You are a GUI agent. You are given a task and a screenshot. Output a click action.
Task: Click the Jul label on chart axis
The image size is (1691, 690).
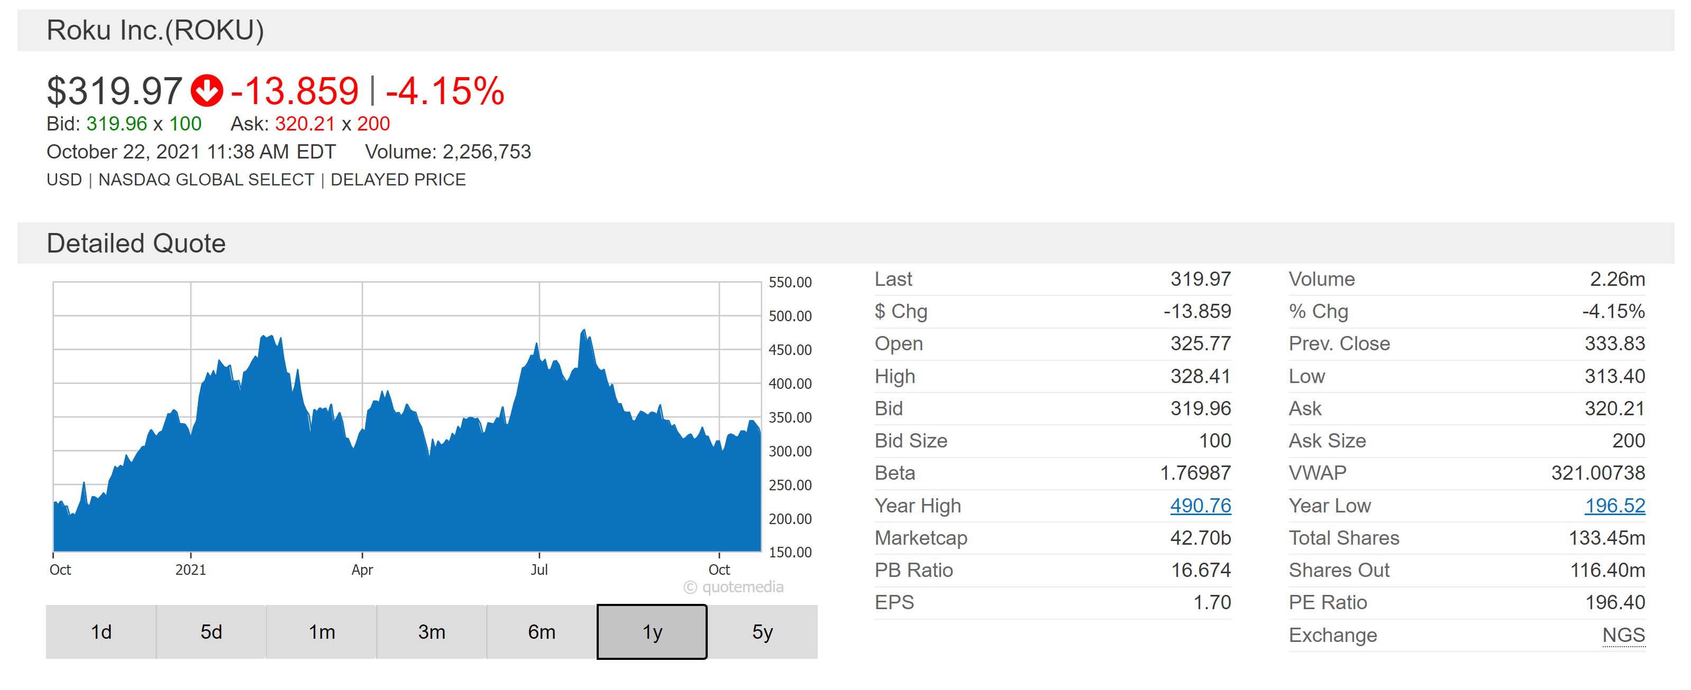coord(539,570)
